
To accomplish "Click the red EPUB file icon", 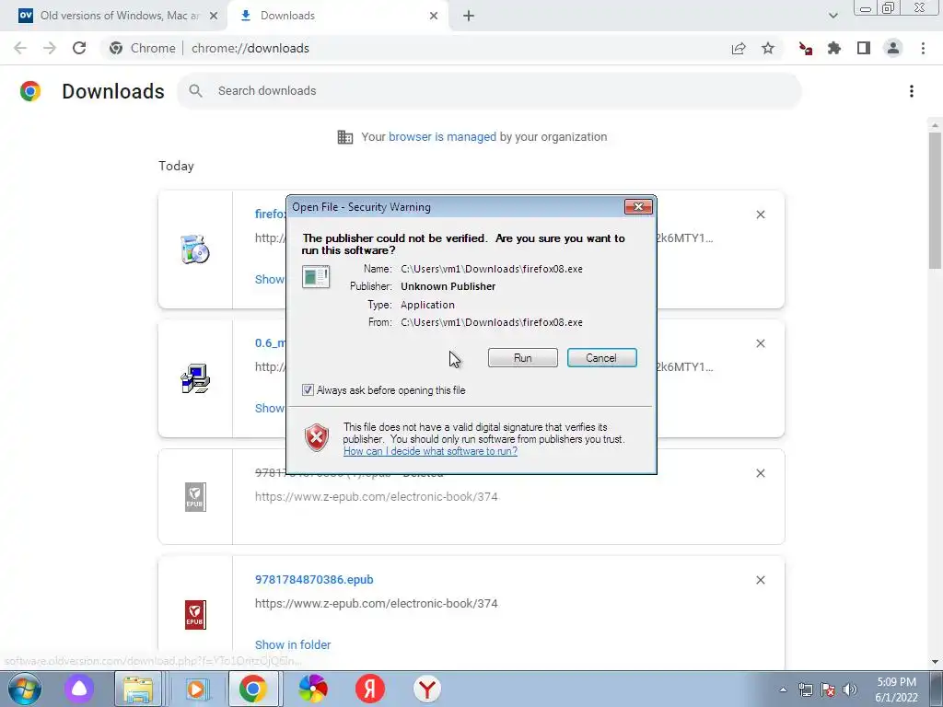I will (195, 614).
